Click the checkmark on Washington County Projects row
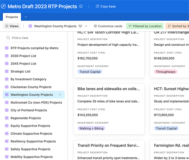189x160 pixels. [x=60, y=95]
